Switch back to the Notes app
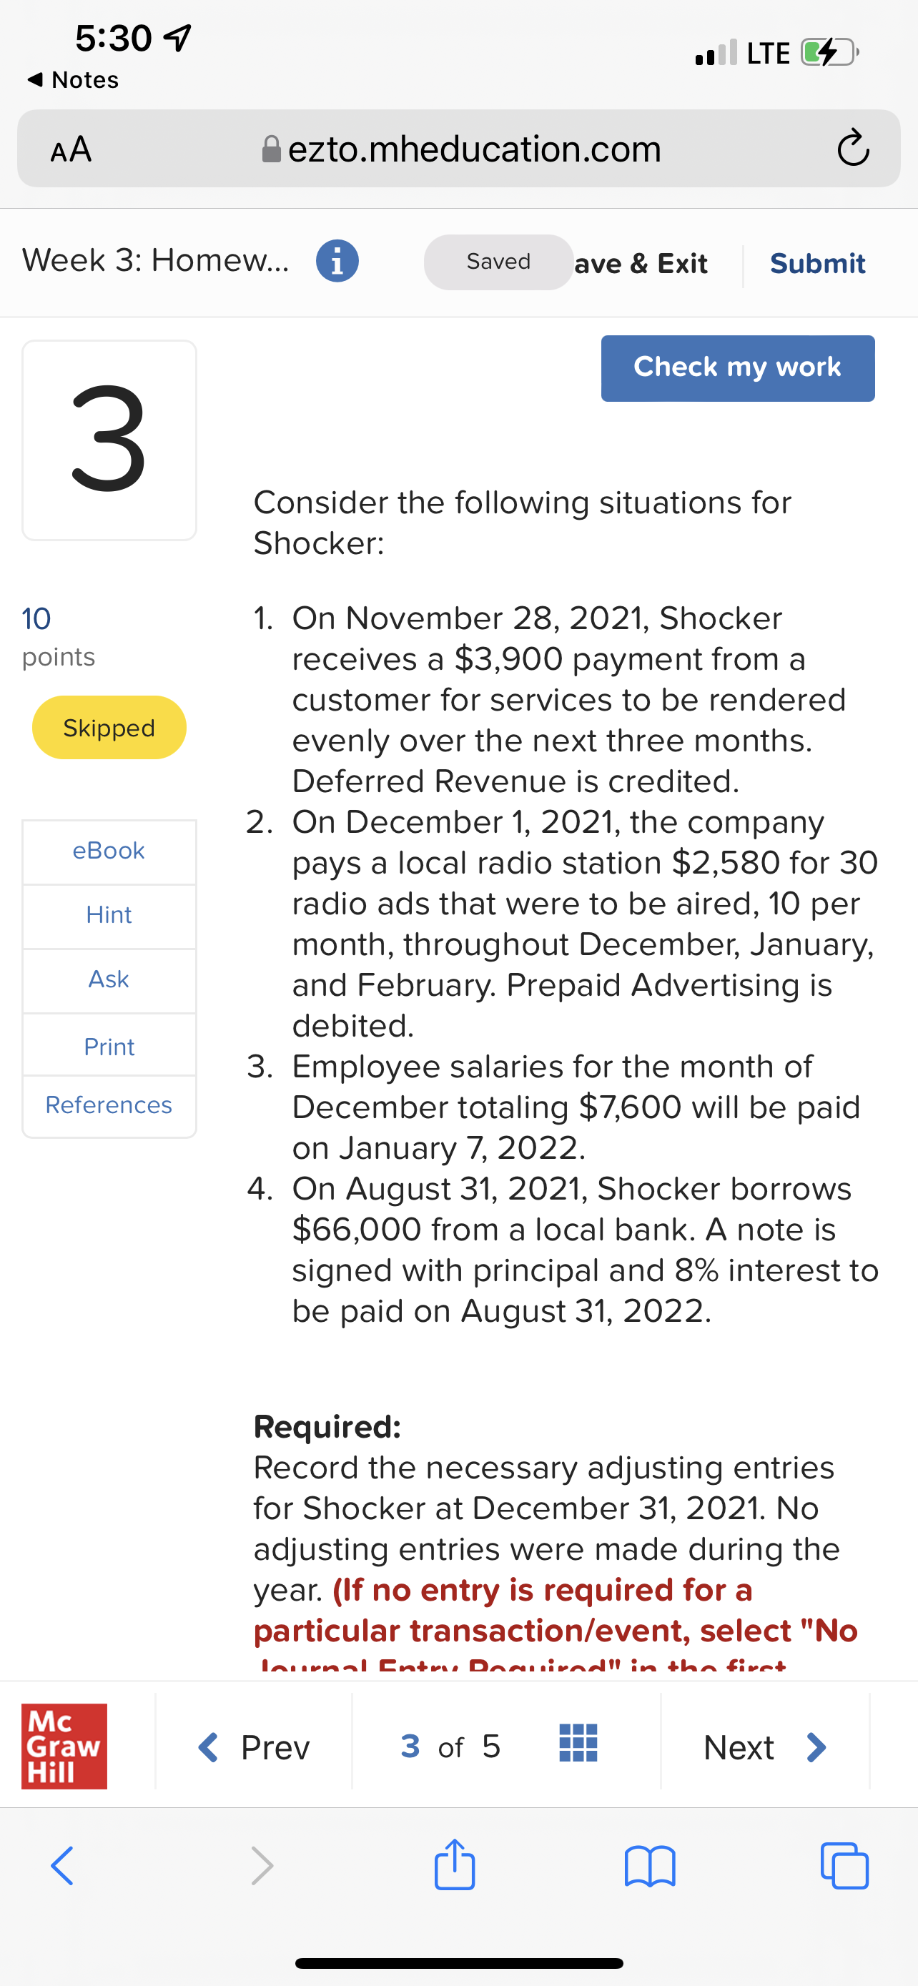 pyautogui.click(x=71, y=79)
